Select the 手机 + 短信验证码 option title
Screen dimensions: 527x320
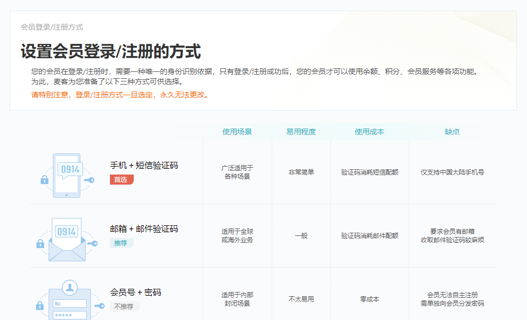pyautogui.click(x=144, y=165)
